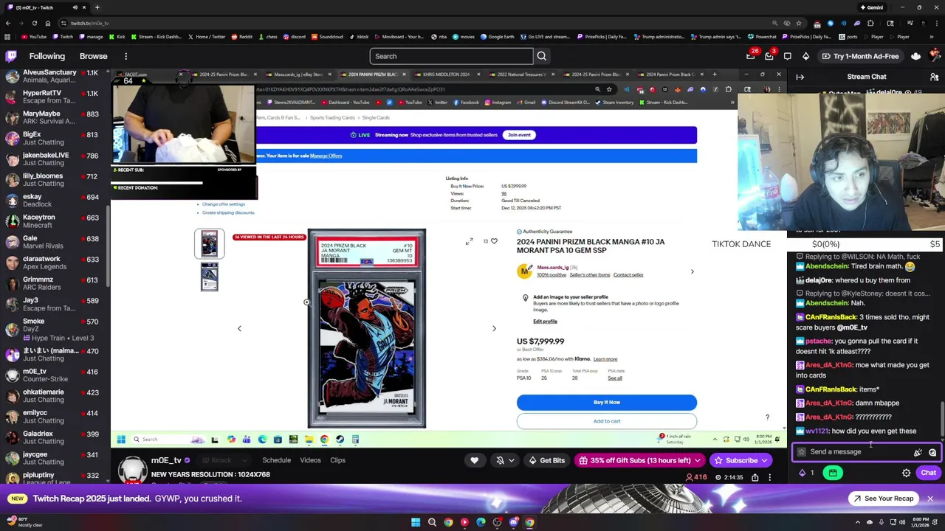Click browser back arrow
The height and width of the screenshot is (531, 945).
(x=8, y=23)
